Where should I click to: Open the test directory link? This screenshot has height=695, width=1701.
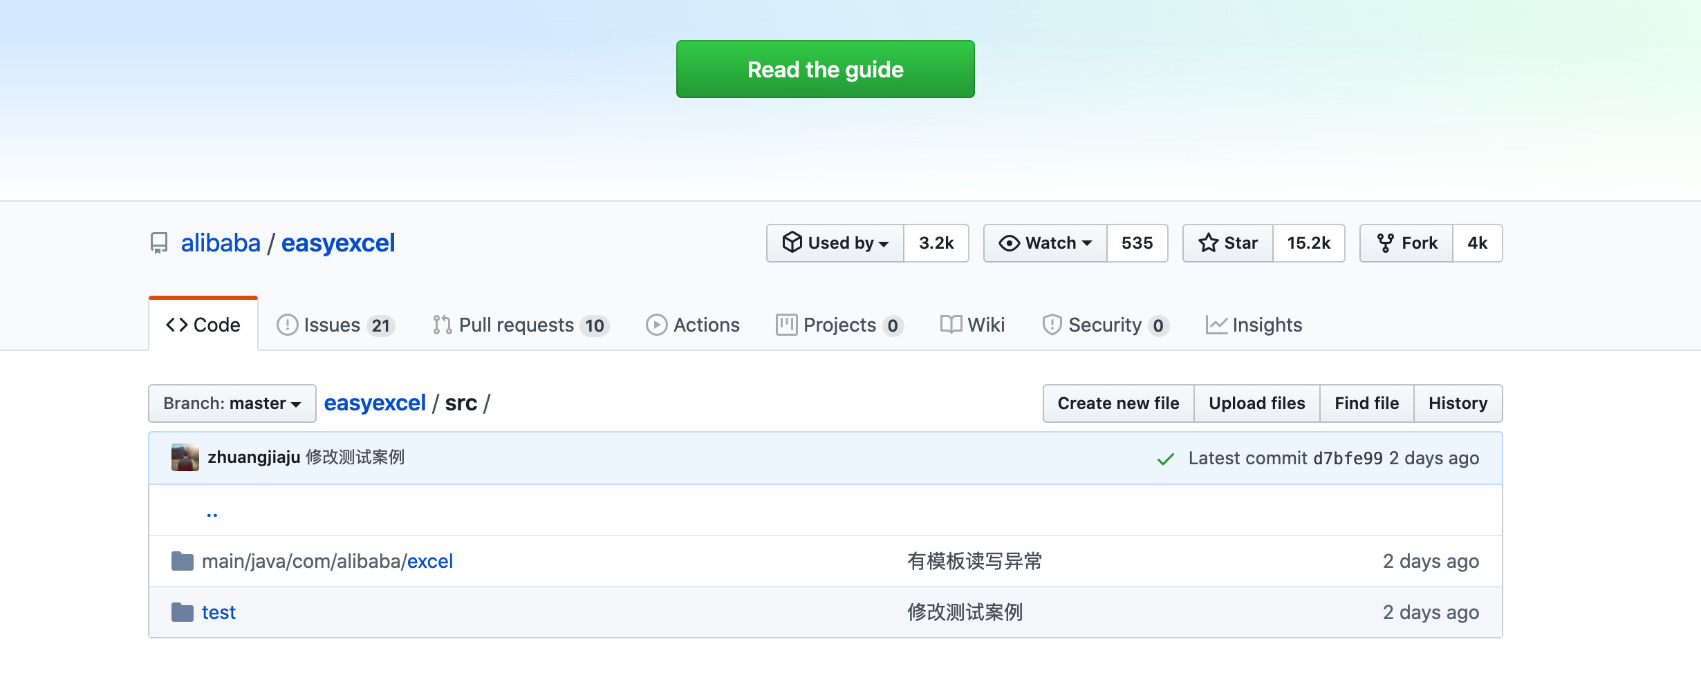click(x=219, y=612)
